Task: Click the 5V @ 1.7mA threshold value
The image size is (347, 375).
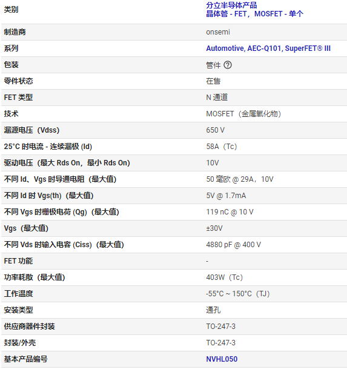Action: [226, 196]
